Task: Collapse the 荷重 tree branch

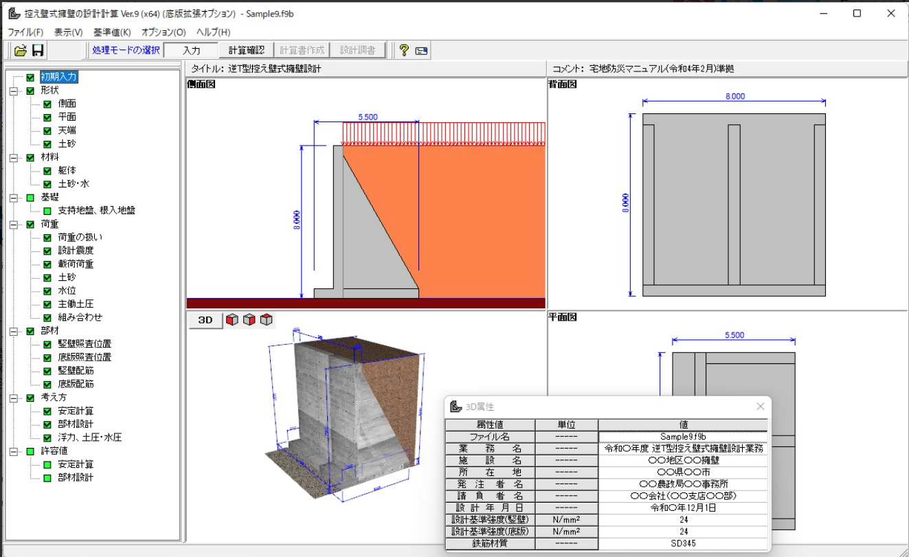Action: coord(13,224)
